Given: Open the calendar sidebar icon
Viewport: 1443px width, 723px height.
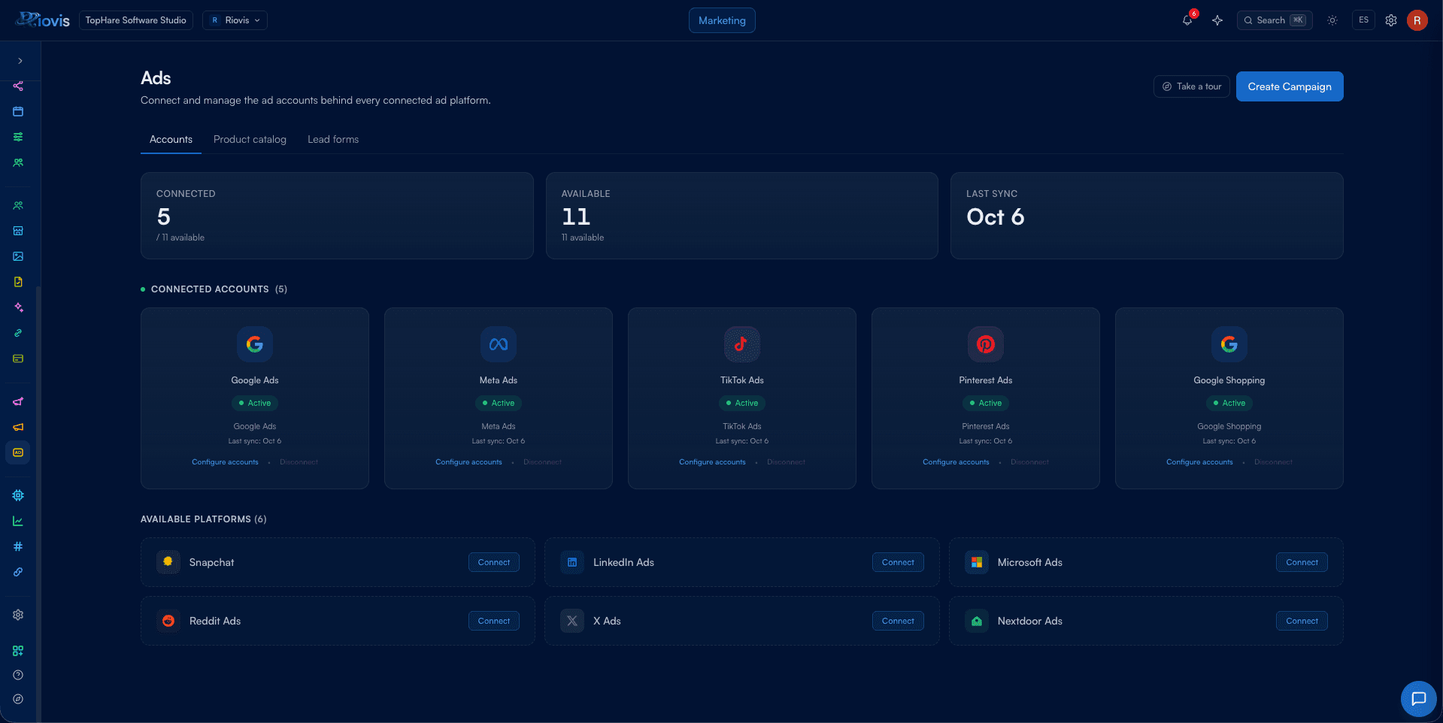Looking at the screenshot, I should pos(18,111).
